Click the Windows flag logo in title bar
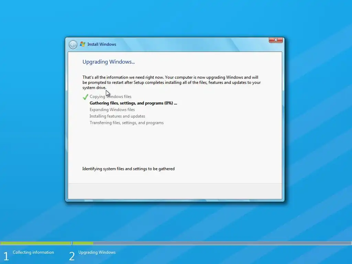 point(82,44)
